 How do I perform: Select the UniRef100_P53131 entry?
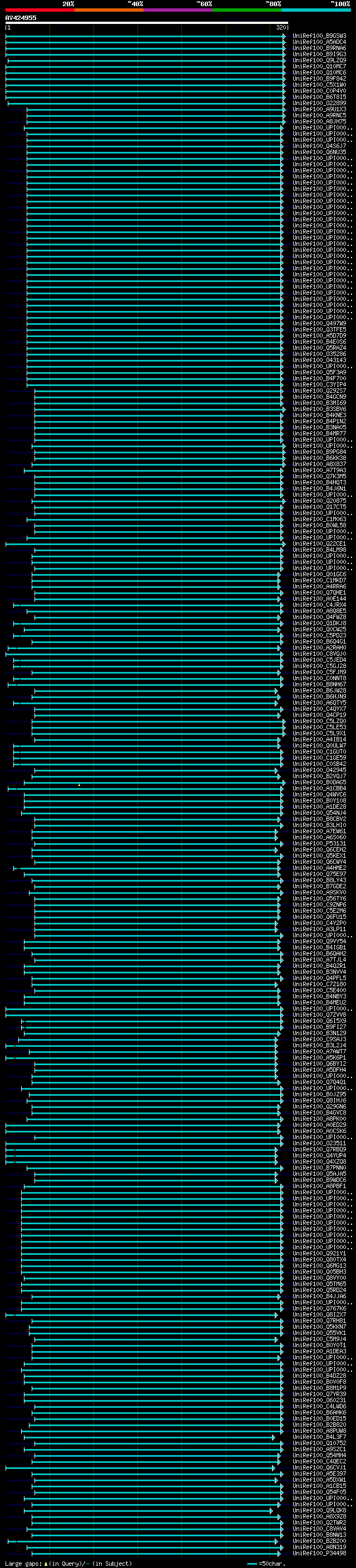click(x=319, y=843)
